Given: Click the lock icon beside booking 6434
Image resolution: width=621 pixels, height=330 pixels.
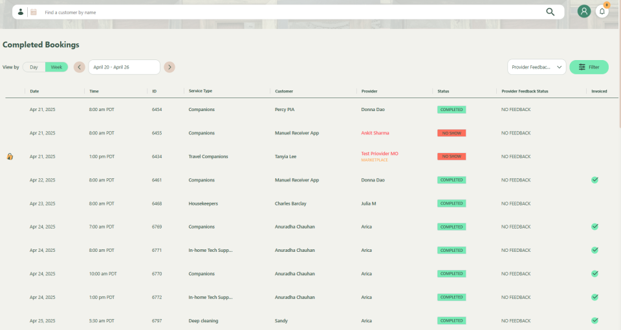Looking at the screenshot, I should coord(10,156).
